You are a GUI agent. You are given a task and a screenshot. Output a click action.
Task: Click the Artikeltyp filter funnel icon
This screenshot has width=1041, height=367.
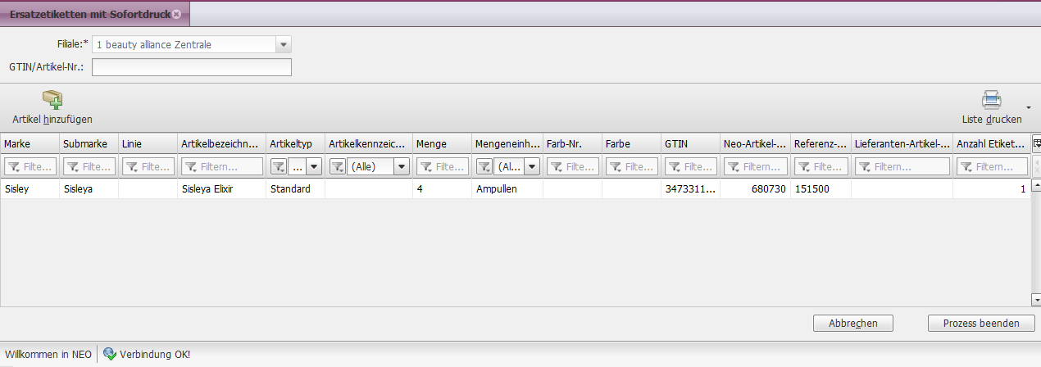(x=278, y=166)
